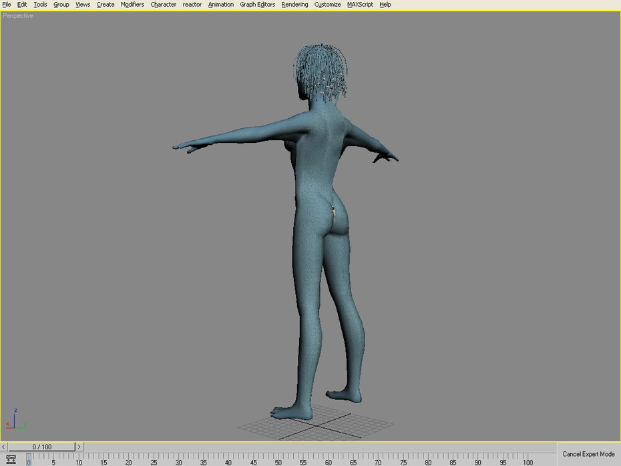The width and height of the screenshot is (621, 466).
Task: Open the Animation menu
Action: pos(220,5)
